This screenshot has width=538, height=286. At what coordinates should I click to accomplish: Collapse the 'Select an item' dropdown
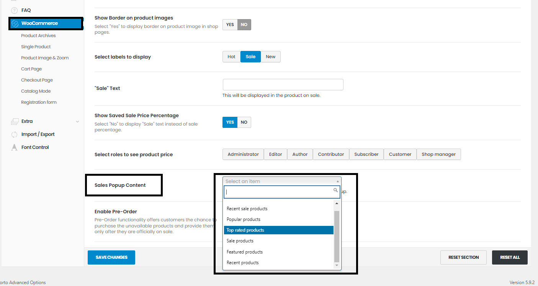coord(282,181)
